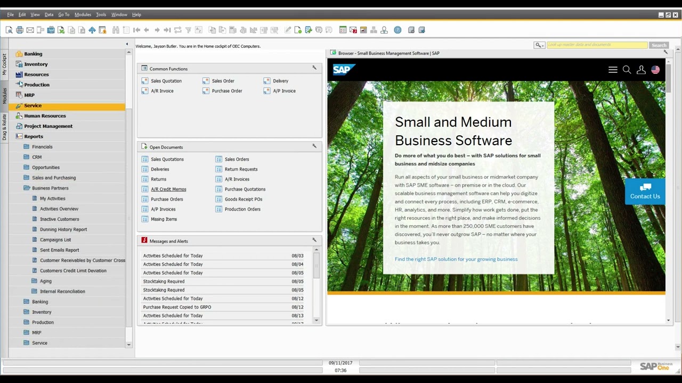Click the My Cockpit side tab
Viewport: 682px width, 383px height.
[4, 64]
